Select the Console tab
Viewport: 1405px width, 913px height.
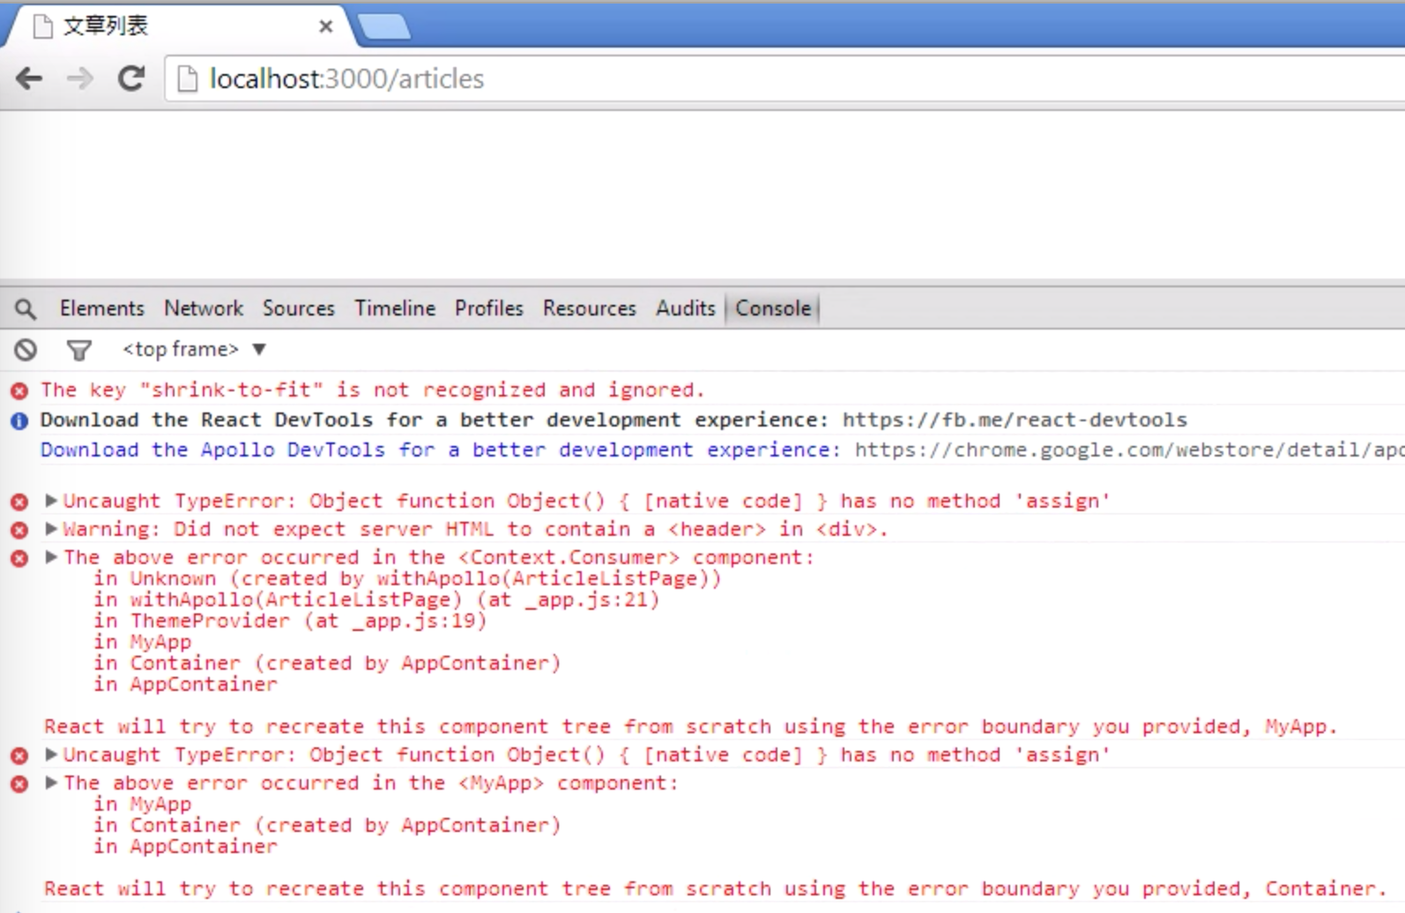773,308
